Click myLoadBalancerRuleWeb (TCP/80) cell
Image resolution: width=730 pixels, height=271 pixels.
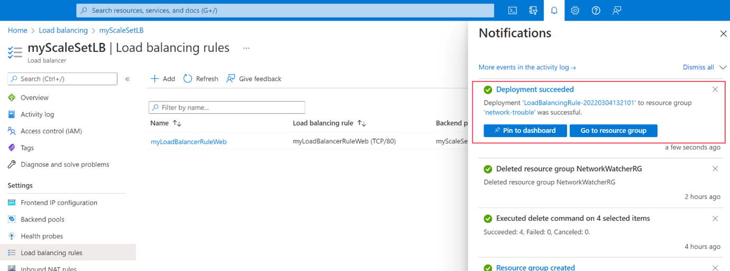[344, 141]
